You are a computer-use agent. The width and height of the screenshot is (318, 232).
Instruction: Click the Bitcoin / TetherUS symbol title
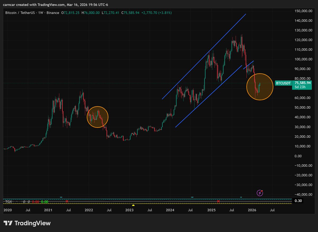click(20, 13)
